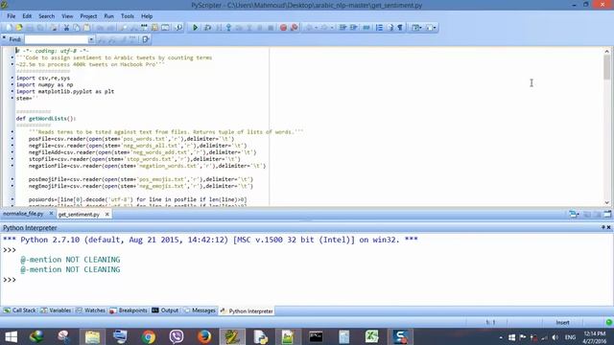The image size is (614, 345).
Task: Click the Paste clipboard icon
Action: pos(86,28)
